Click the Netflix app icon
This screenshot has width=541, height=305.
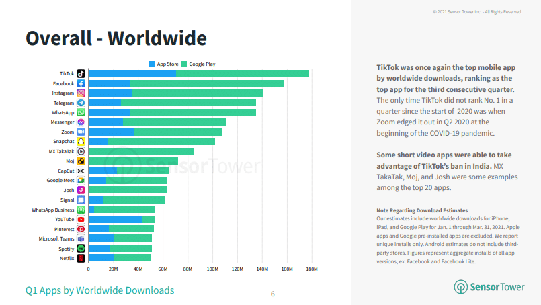81,258
